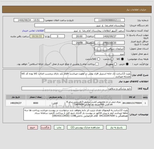Click the price validity time 20:00 field
Screen dimensions: 154x149
(79, 43)
